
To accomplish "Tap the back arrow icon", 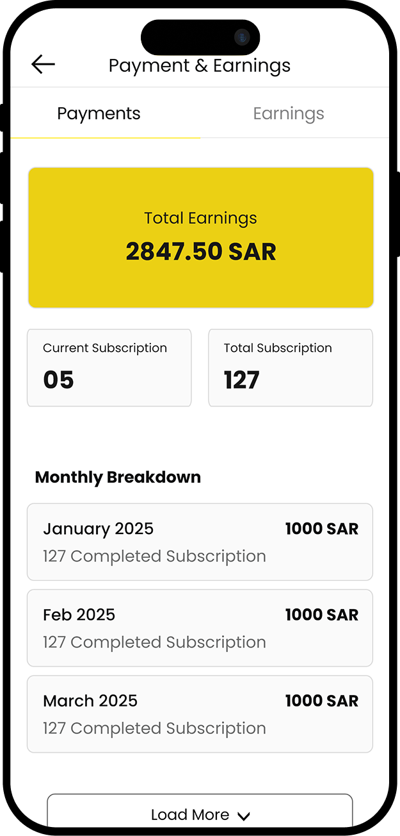I will [43, 64].
